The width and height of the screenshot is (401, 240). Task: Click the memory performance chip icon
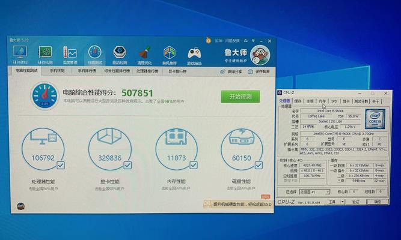(176, 136)
